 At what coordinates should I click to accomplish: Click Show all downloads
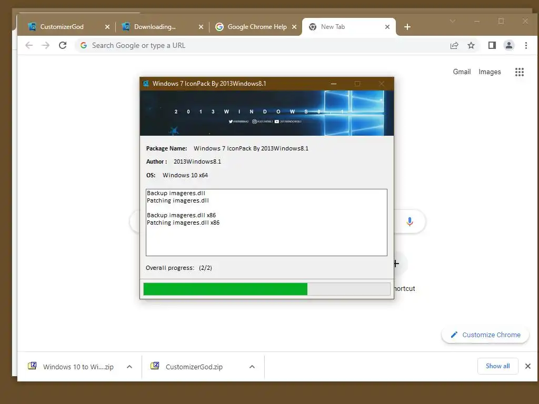[x=497, y=366]
